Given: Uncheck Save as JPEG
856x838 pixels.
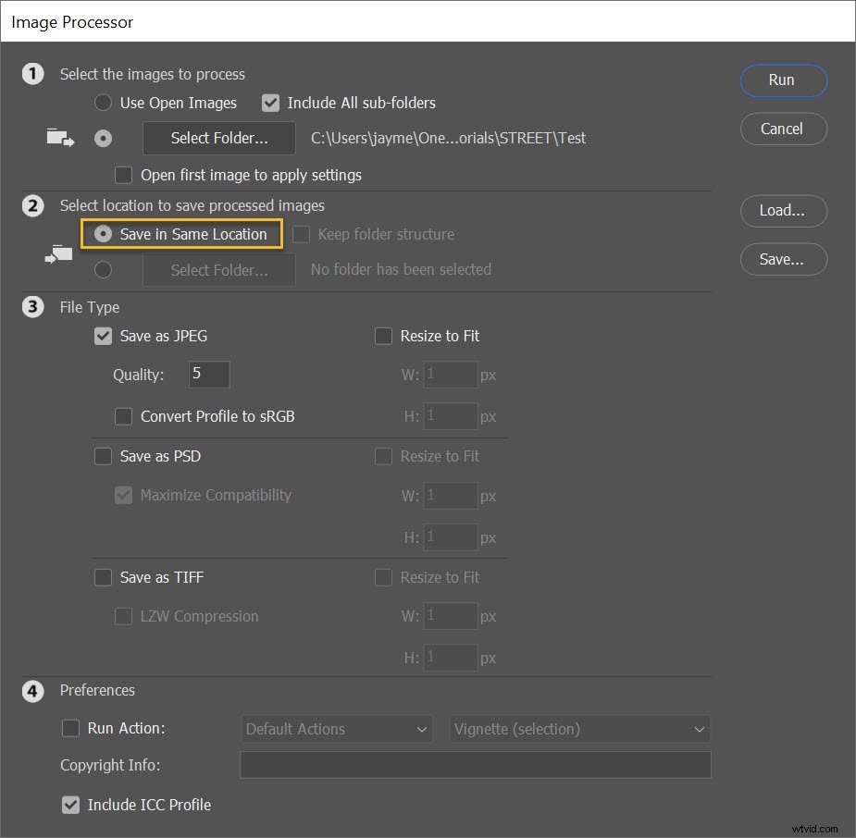Looking at the screenshot, I should pos(103,336).
